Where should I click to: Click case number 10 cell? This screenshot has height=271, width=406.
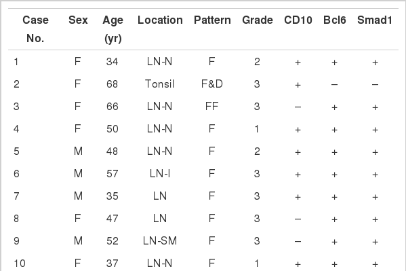(20, 264)
